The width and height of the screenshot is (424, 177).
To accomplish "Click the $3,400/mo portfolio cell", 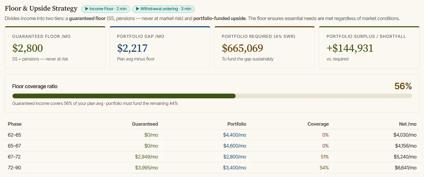I will pos(235,168).
